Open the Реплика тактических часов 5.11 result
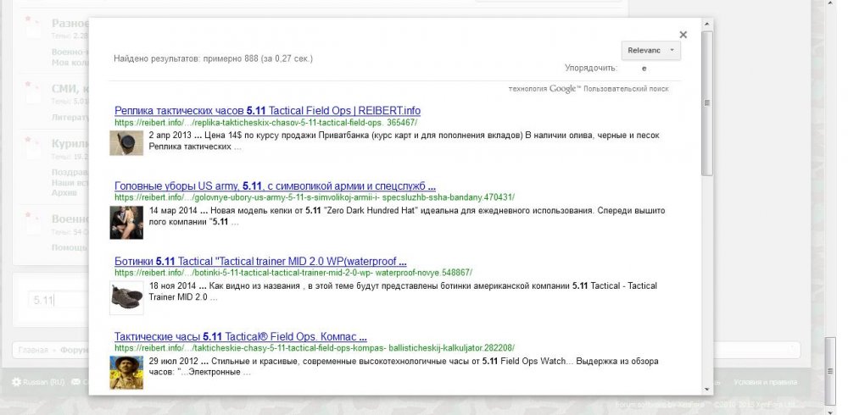 tap(267, 111)
